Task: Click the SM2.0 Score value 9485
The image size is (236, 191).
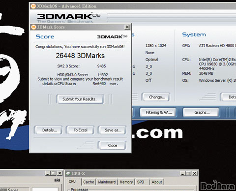Action: (101, 66)
